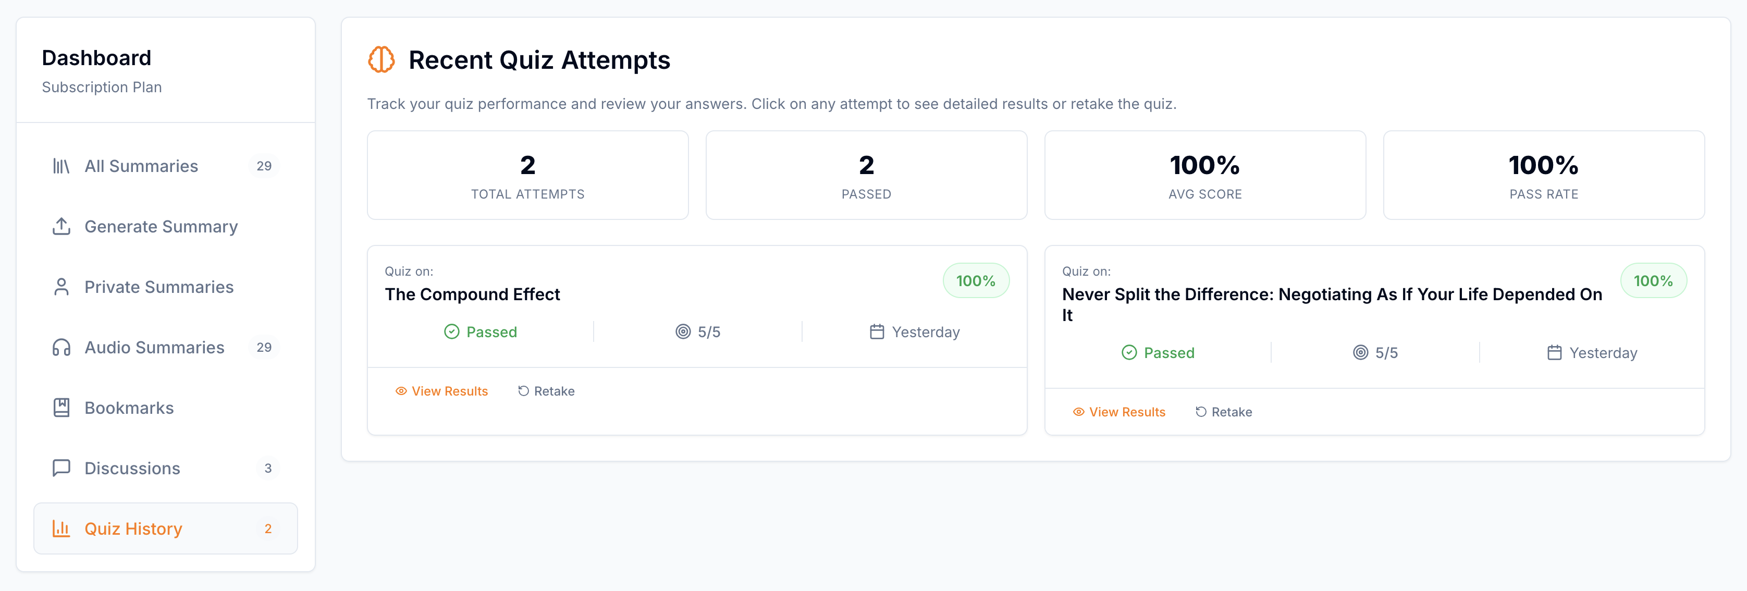Click the Total Attempts stat card showing 2
The image size is (1747, 591).
click(x=527, y=175)
